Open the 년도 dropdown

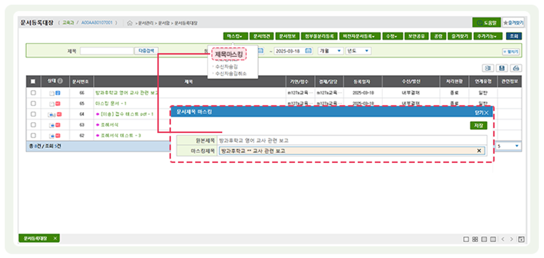coord(359,51)
